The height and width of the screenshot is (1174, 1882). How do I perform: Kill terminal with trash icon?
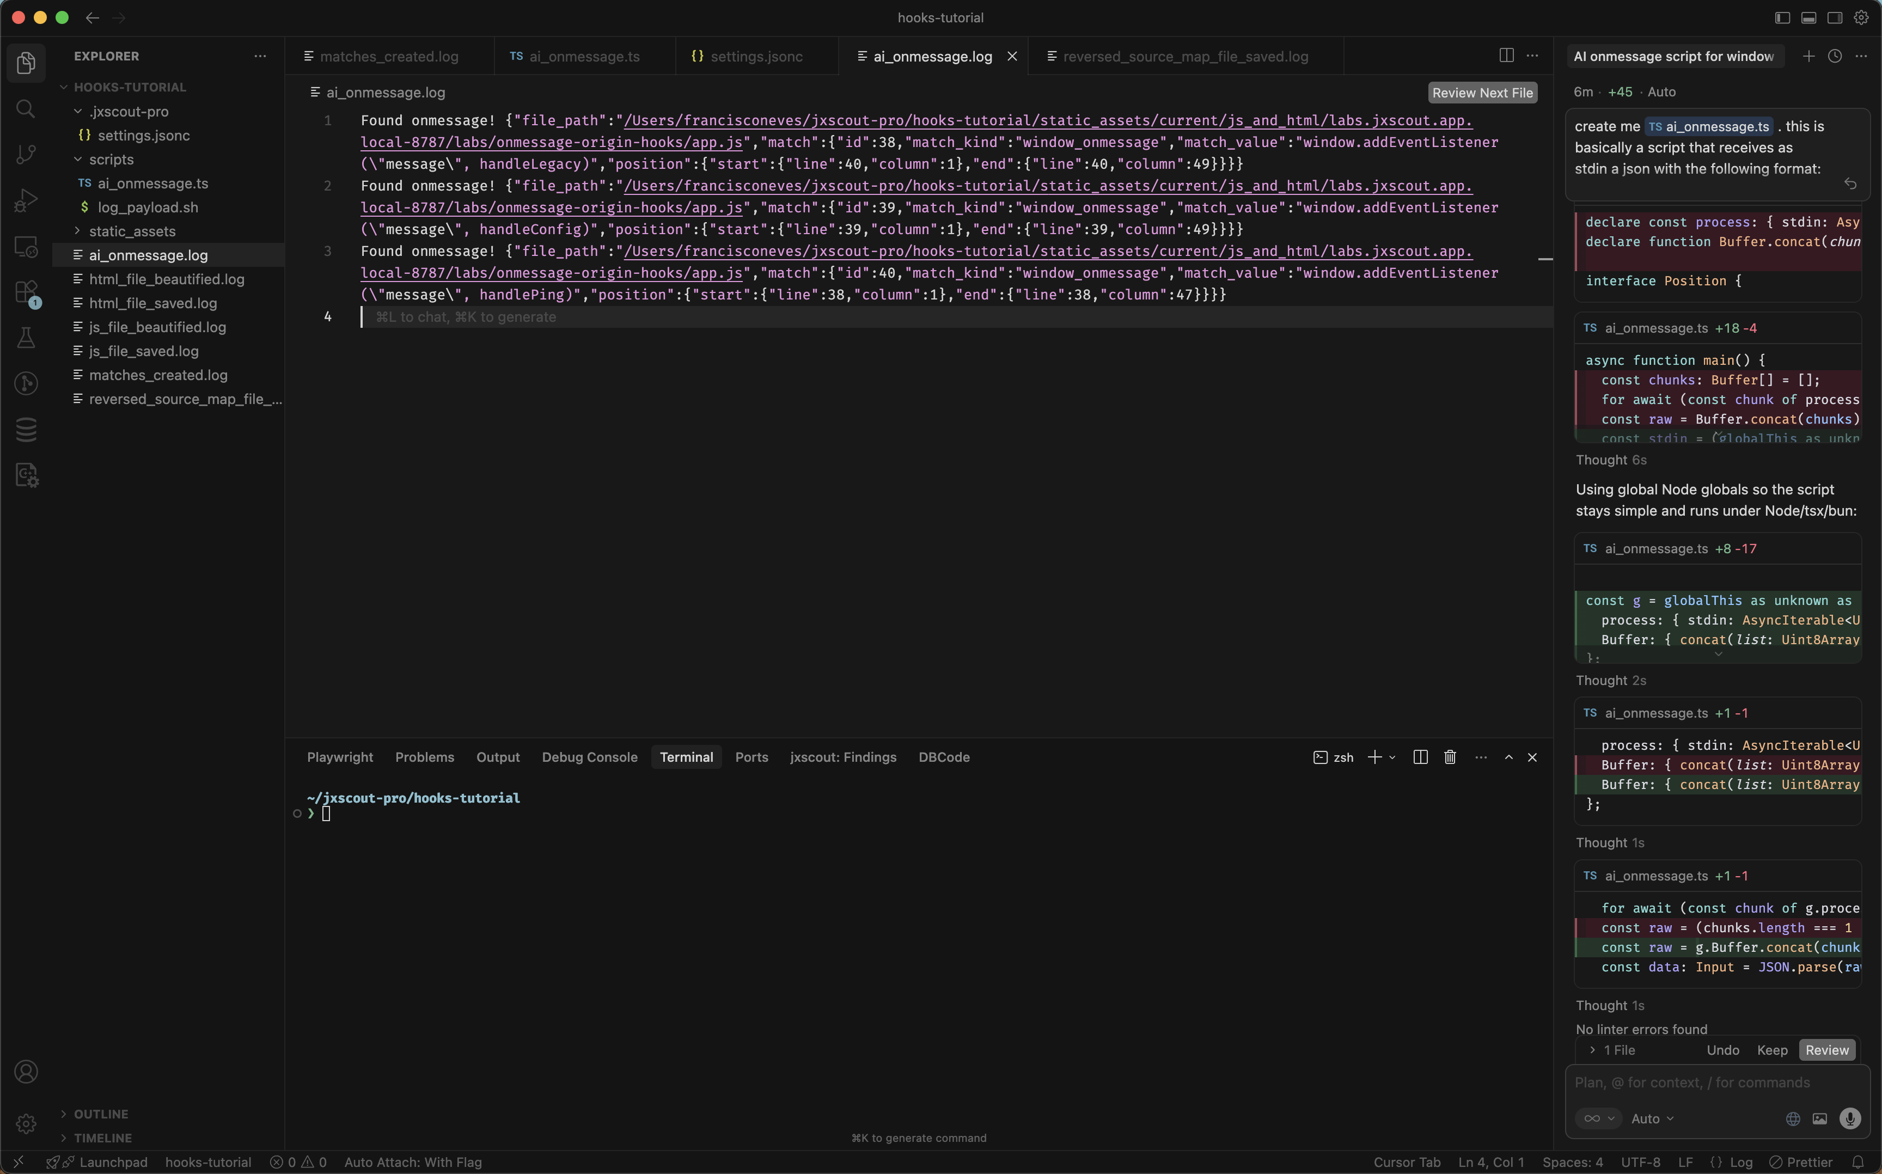point(1450,757)
